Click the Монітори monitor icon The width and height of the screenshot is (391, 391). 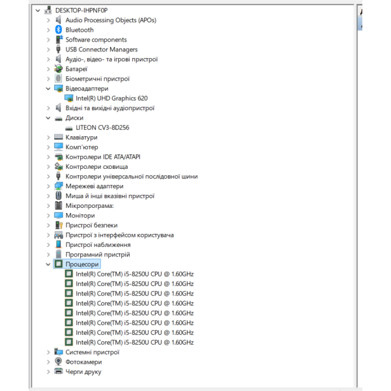coord(59,215)
